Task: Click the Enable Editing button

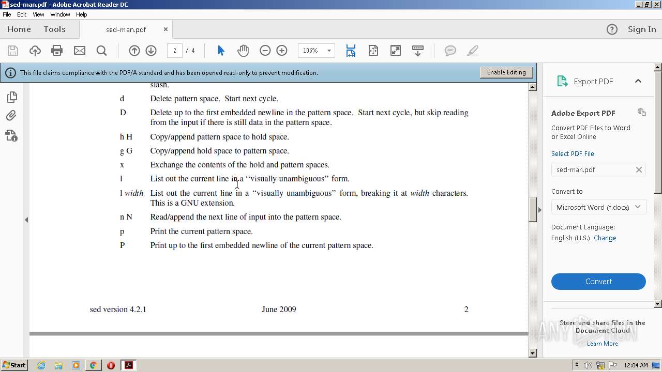Action: point(506,72)
